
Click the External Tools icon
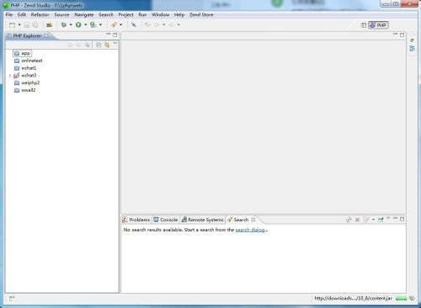[114, 25]
